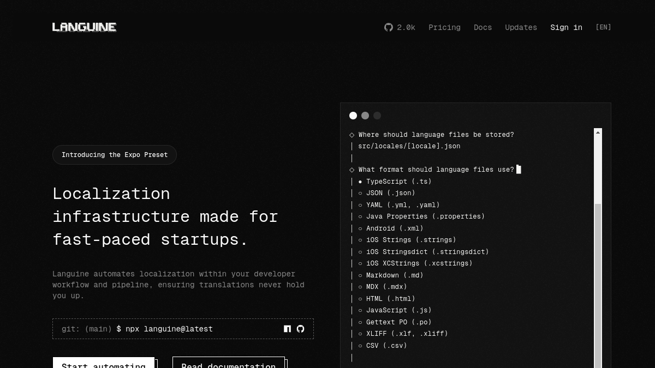Click the terminal scrollbar up arrow
655x368 pixels.
tap(598, 132)
